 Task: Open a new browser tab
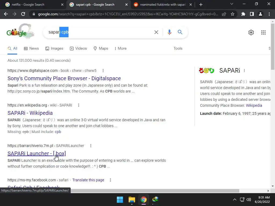click(x=201, y=5)
